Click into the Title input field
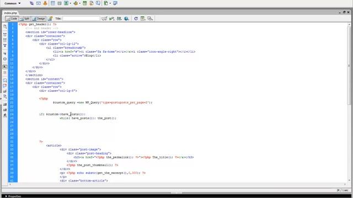The image size is (353, 198). [81, 19]
